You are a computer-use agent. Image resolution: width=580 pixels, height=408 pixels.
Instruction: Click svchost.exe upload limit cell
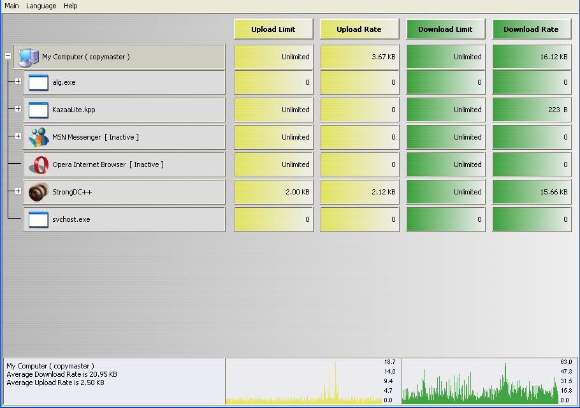pos(273,219)
